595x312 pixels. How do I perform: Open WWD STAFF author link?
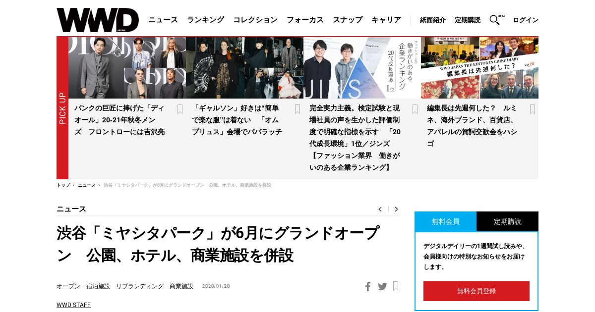point(73,305)
